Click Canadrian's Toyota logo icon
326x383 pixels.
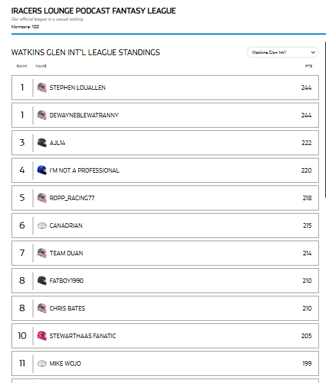(42, 225)
